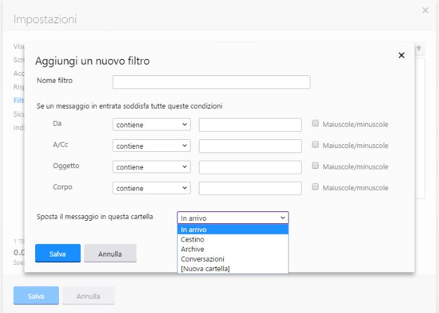Select Conversazioni from the folder list
439x313 pixels.
pyautogui.click(x=233, y=259)
